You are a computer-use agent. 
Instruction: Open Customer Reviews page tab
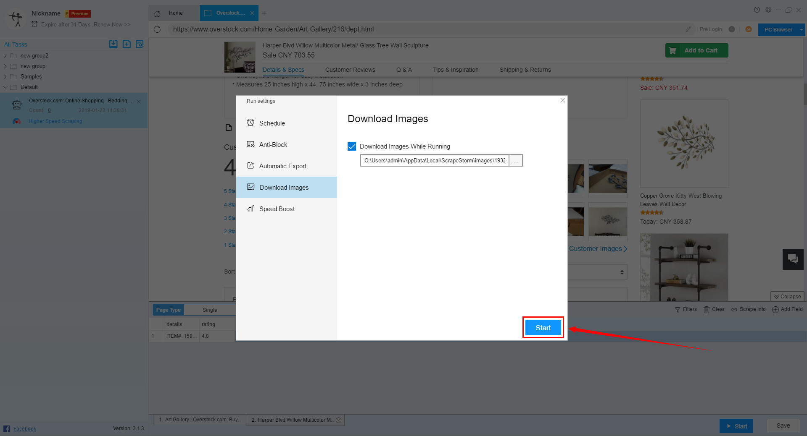[x=350, y=70]
